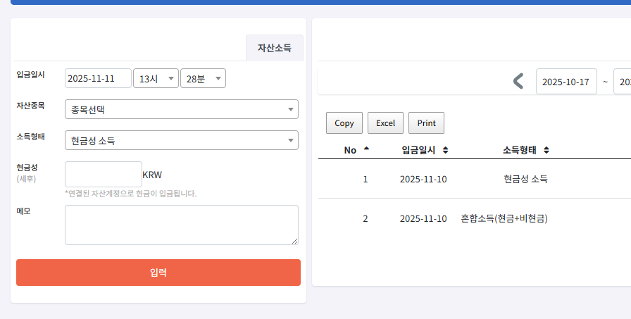Open the start date field 2025-10-17

tap(566, 82)
